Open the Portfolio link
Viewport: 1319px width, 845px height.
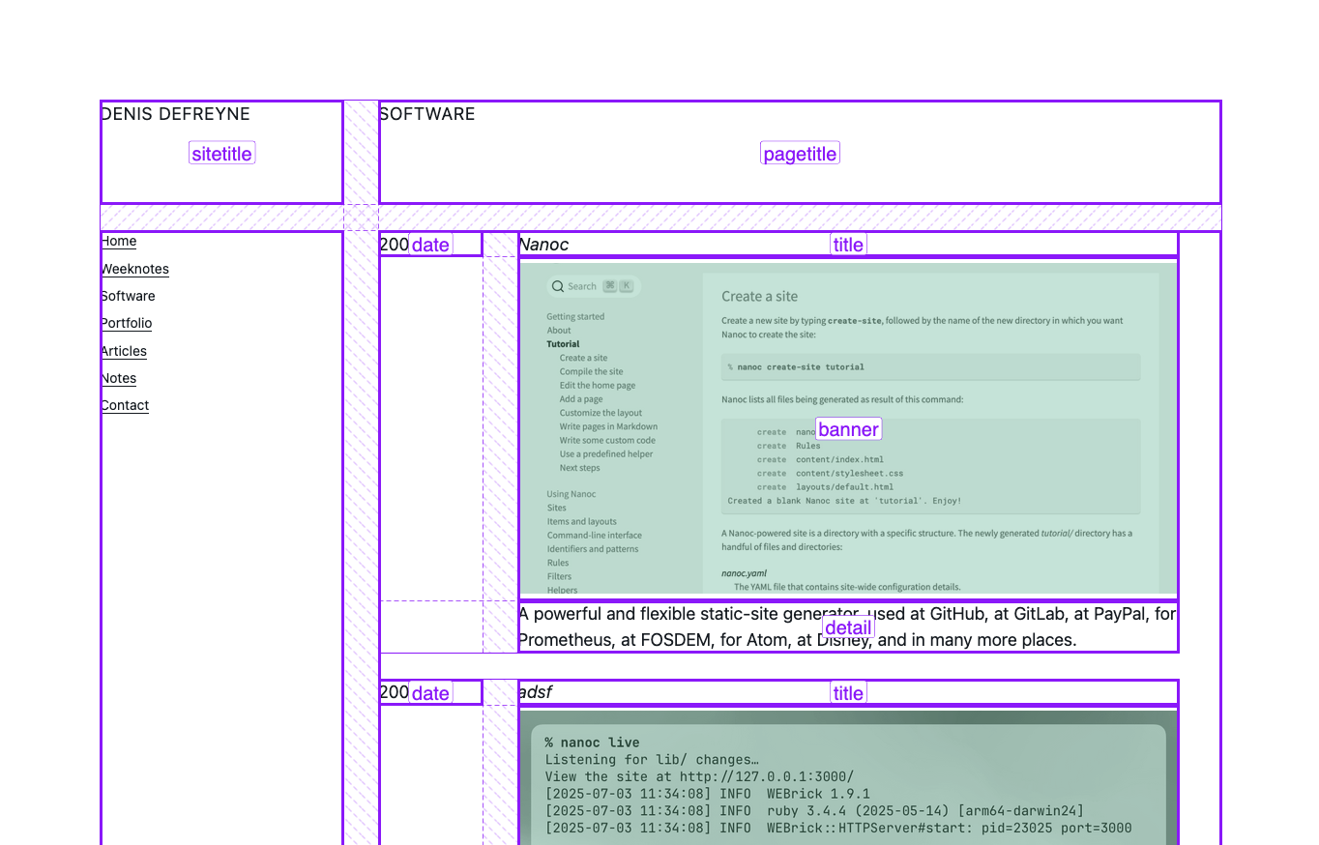click(x=127, y=323)
